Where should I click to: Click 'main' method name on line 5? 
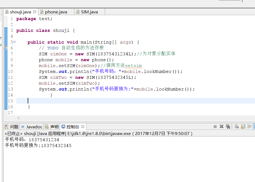click(x=86, y=42)
